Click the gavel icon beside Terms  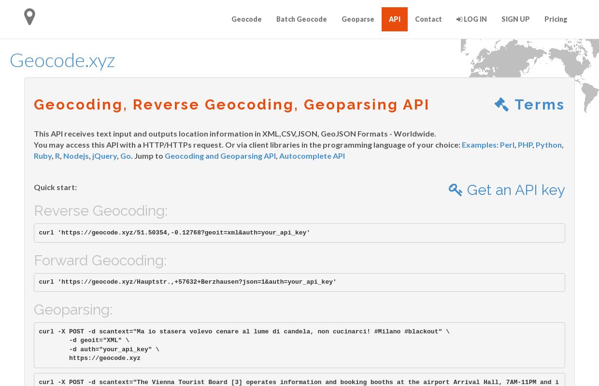pos(501,105)
